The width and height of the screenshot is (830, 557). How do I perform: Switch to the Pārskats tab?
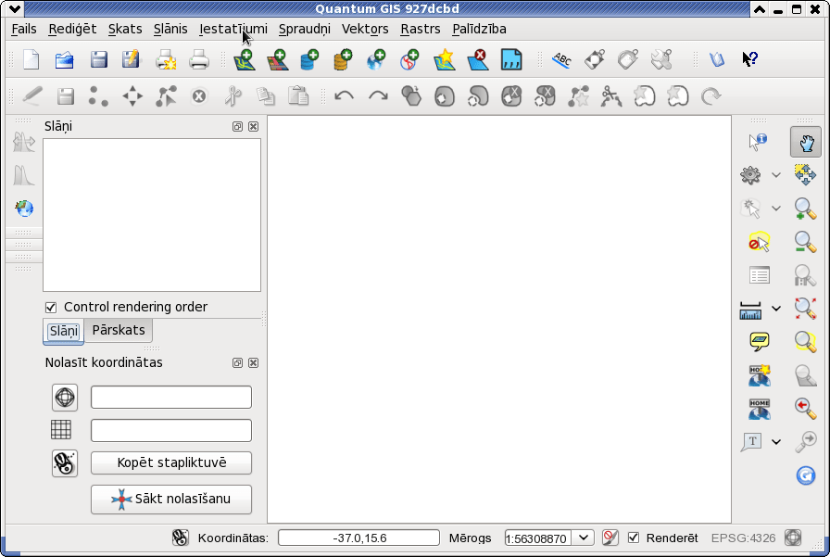[119, 330]
